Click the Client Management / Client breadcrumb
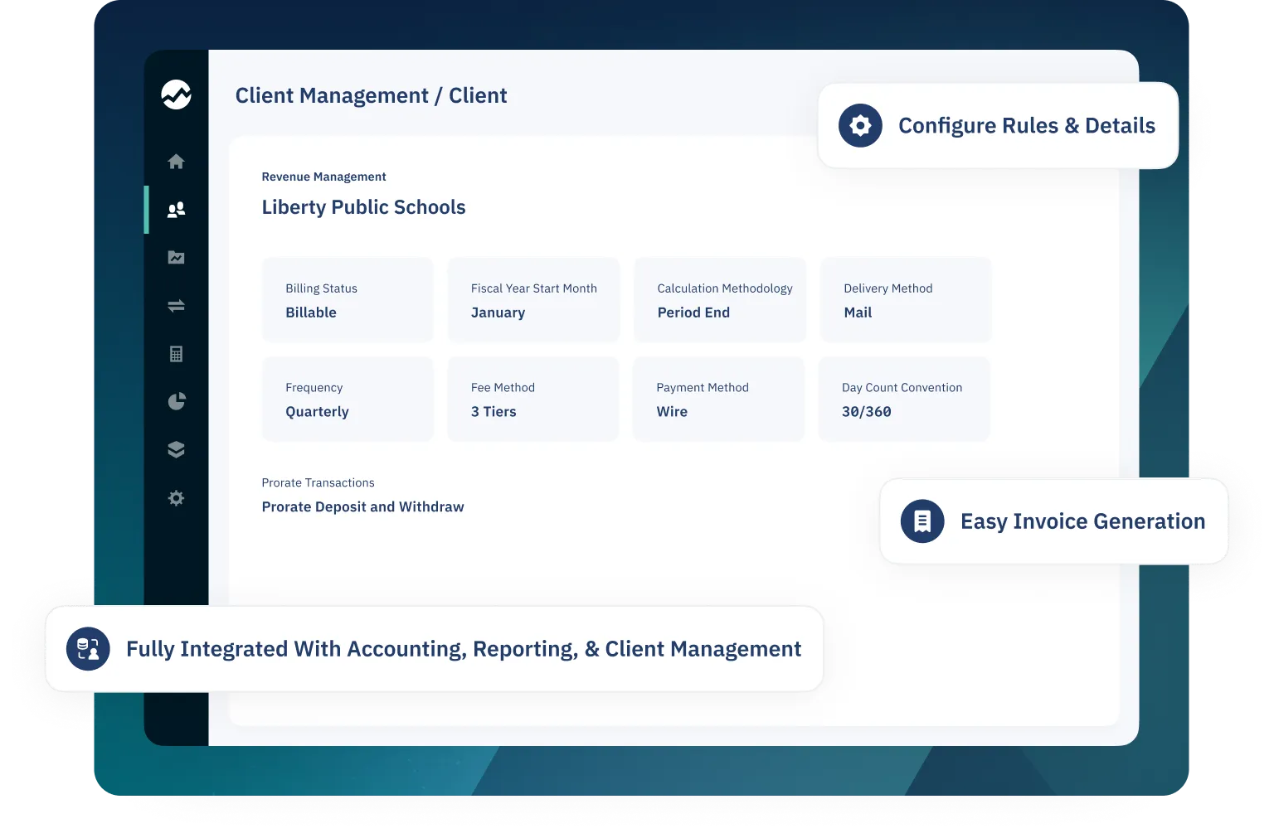This screenshot has width=1274, height=838. (371, 95)
